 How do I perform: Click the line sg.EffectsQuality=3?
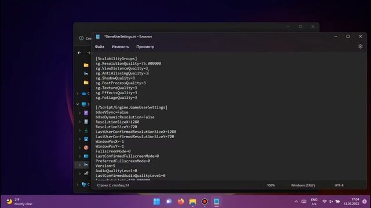pos(116,92)
